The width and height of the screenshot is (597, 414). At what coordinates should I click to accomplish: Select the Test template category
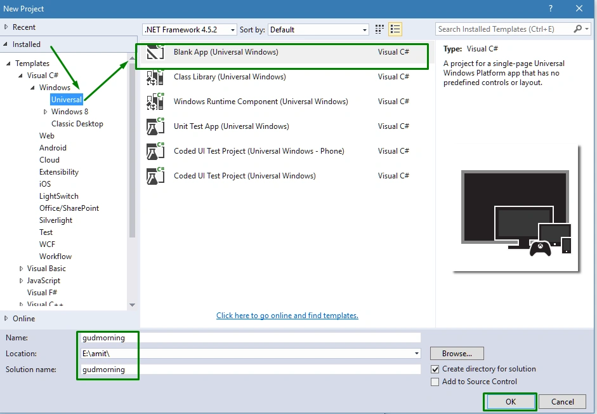pyautogui.click(x=46, y=232)
